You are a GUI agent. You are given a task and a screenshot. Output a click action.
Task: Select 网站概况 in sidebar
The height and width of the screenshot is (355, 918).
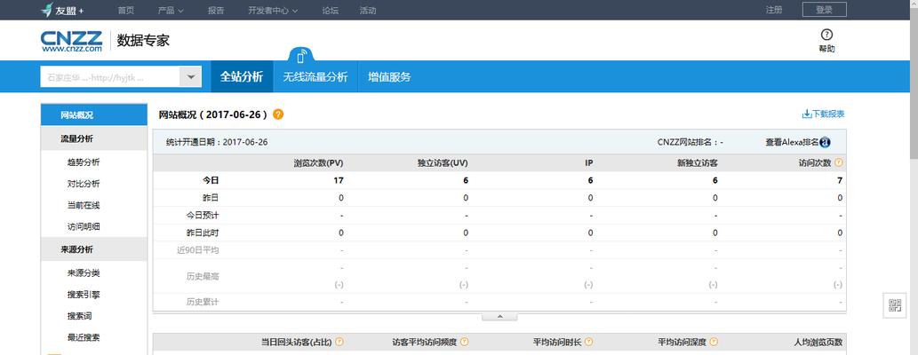pos(93,115)
